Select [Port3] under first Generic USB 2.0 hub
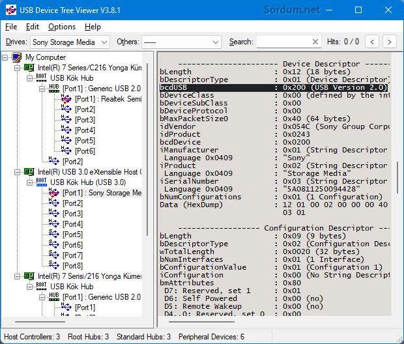Viewport: 404px width, 344px height. coord(85,120)
